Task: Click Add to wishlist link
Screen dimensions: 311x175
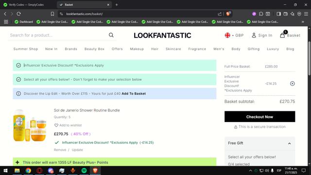Action: pyautogui.click(x=70, y=125)
